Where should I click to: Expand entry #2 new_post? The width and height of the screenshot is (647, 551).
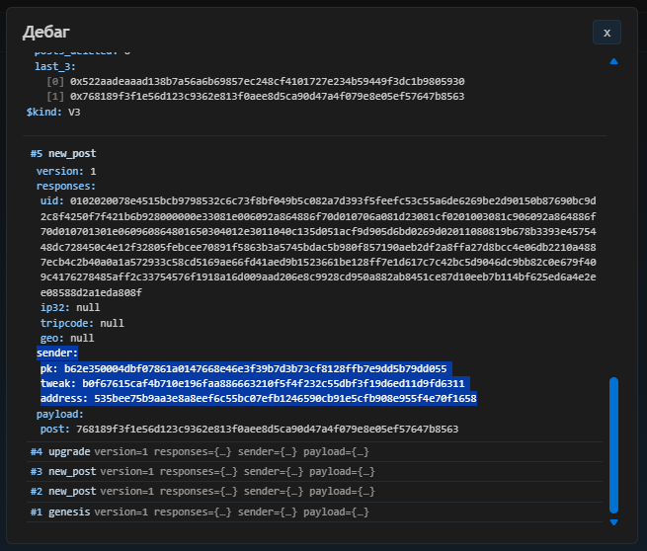click(x=314, y=491)
